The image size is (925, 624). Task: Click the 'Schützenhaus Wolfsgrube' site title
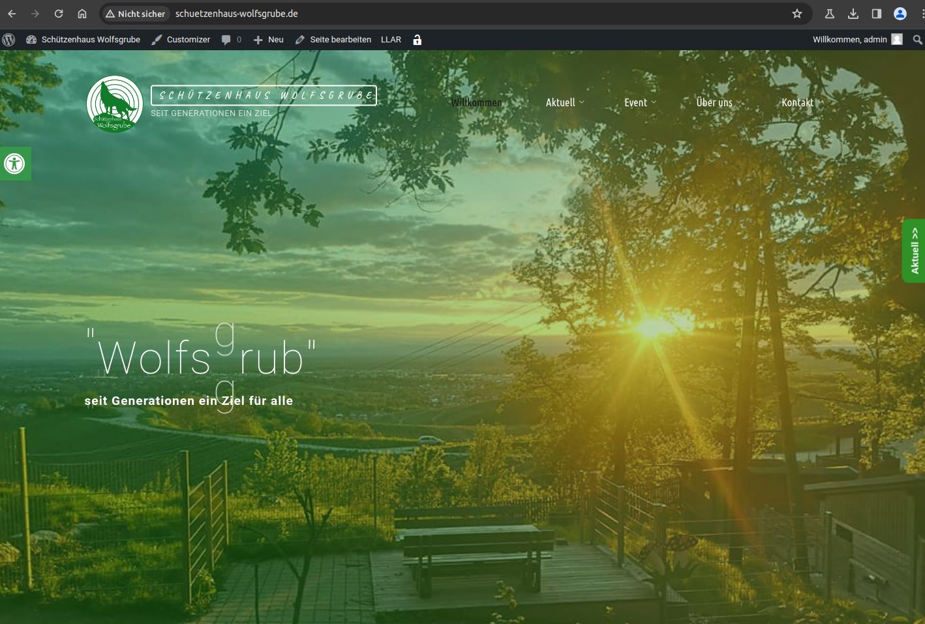[264, 95]
